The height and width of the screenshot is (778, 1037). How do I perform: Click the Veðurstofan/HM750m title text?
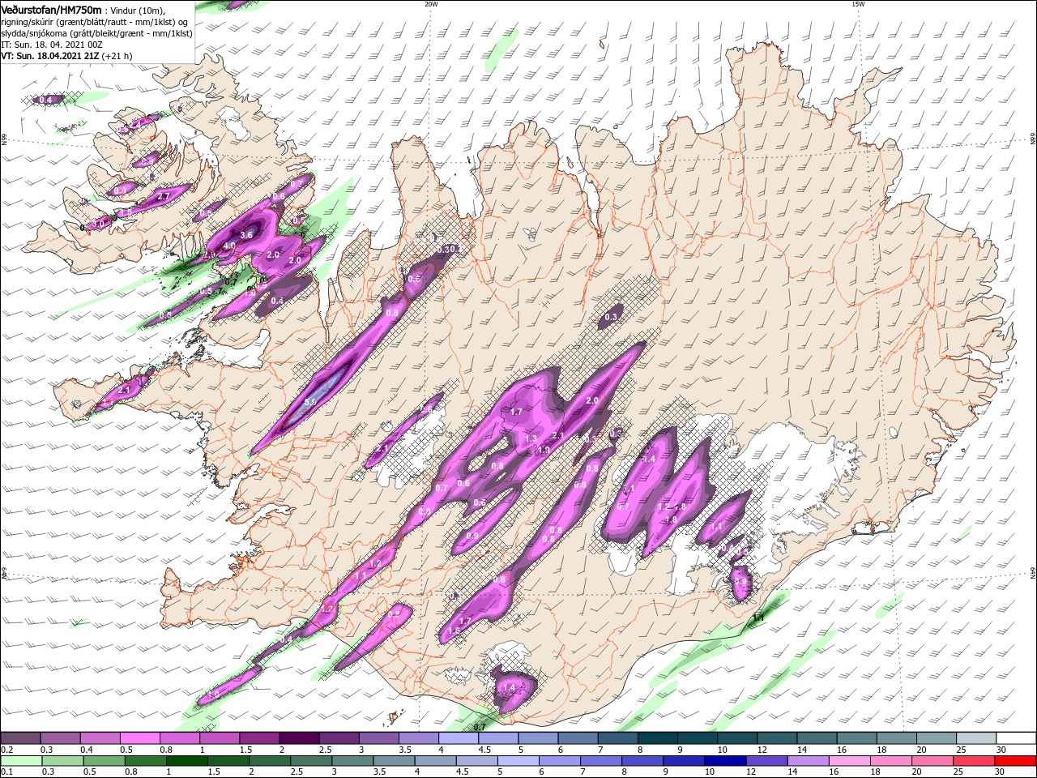click(x=51, y=9)
